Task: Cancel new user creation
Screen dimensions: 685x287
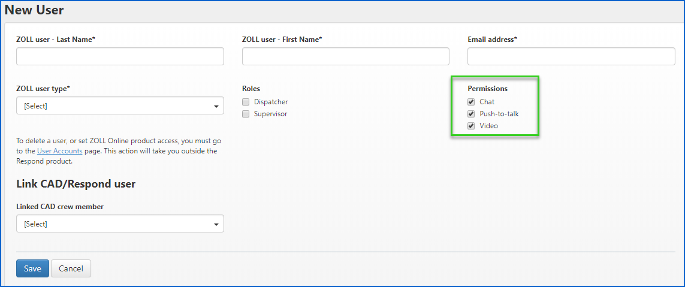Action: [71, 268]
